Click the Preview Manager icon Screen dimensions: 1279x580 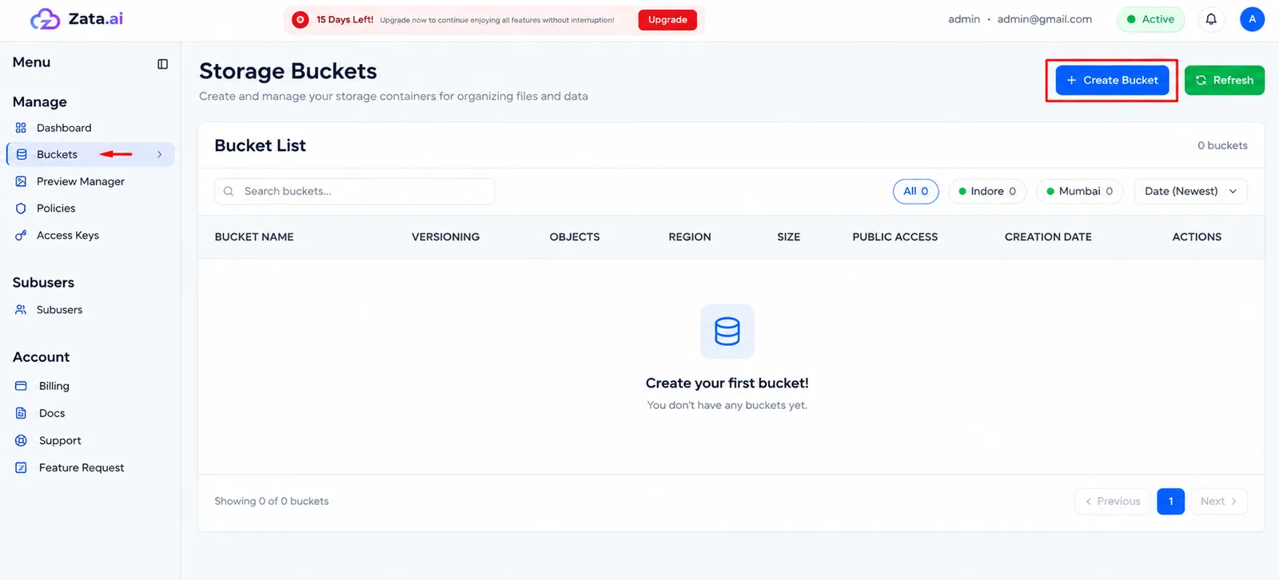point(21,181)
